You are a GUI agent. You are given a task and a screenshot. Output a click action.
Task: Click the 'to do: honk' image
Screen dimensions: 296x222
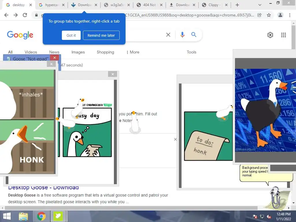click(208, 136)
